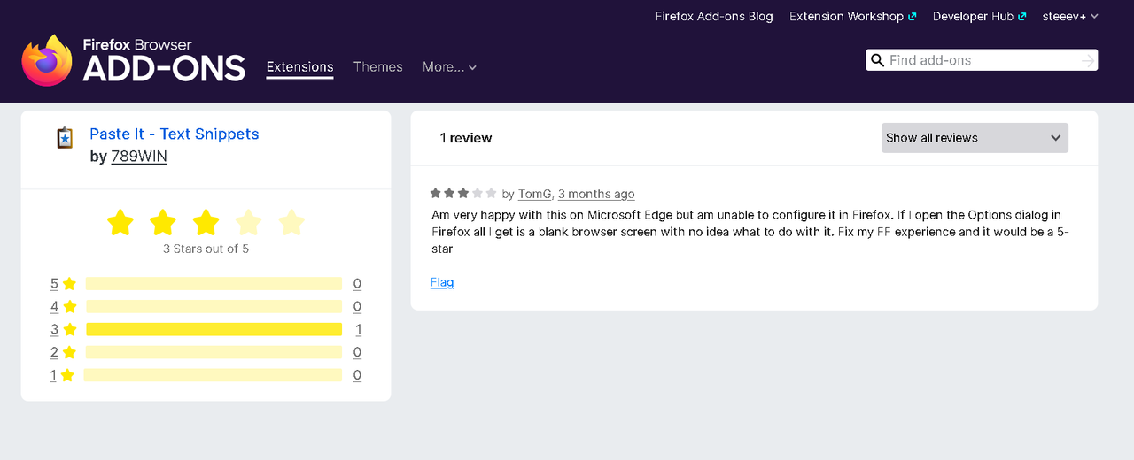The image size is (1134, 460).
Task: Switch to the Extensions tab
Action: point(300,67)
